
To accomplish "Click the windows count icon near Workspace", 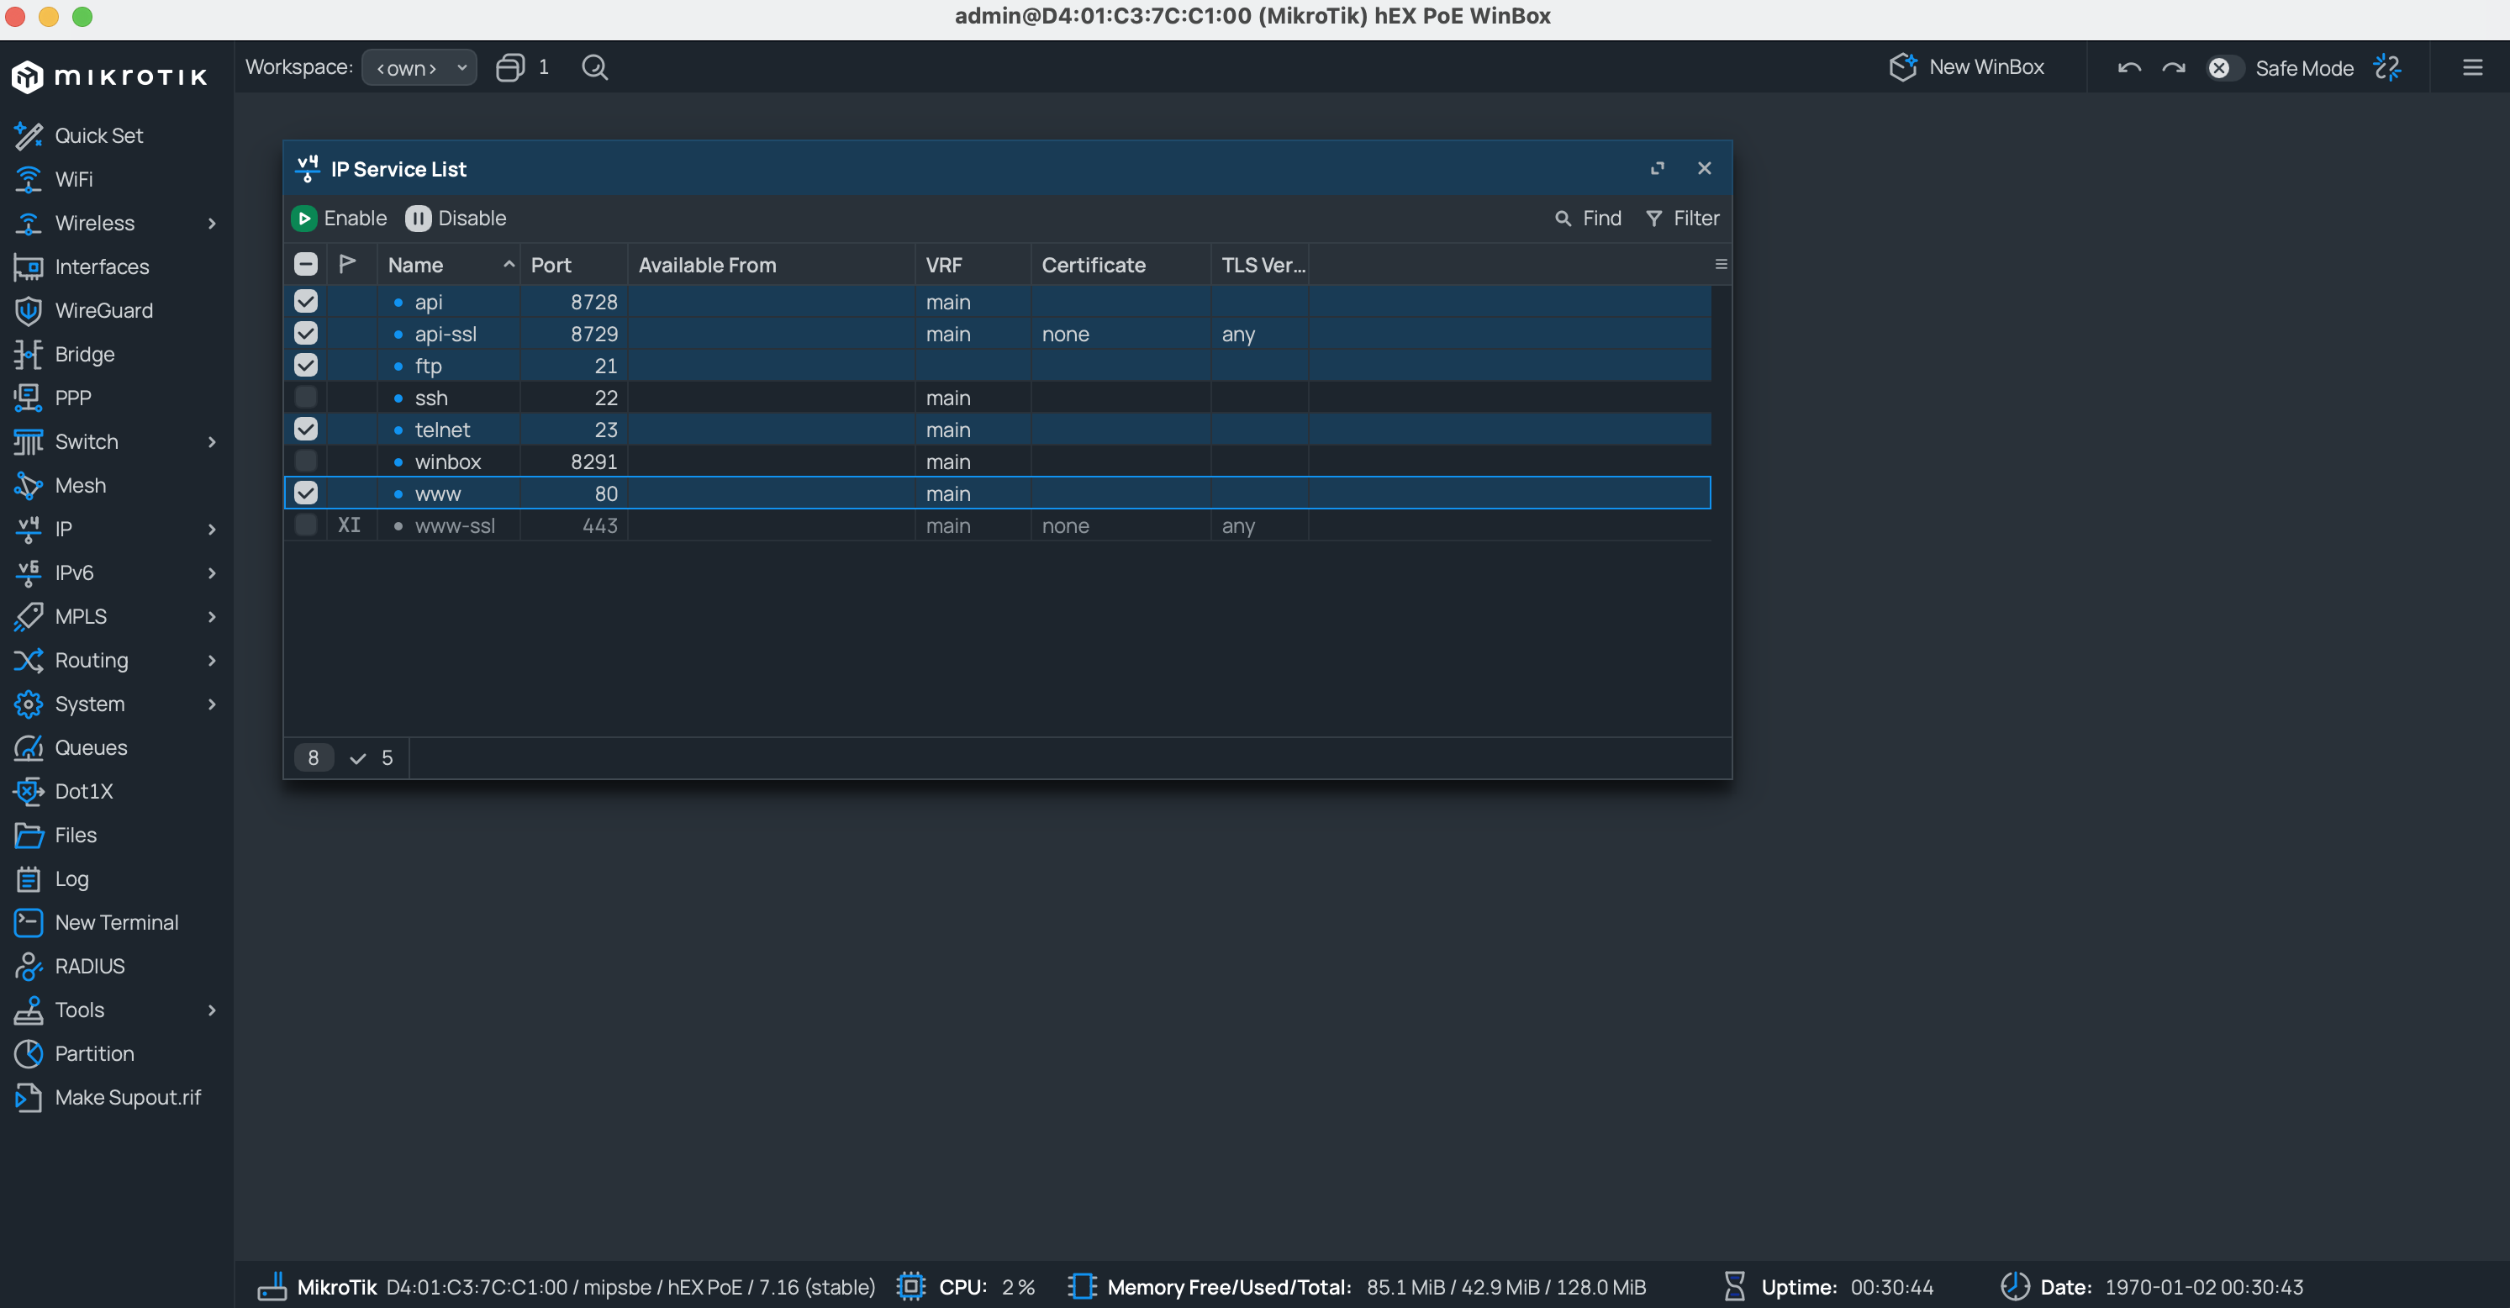I will 510,67.
